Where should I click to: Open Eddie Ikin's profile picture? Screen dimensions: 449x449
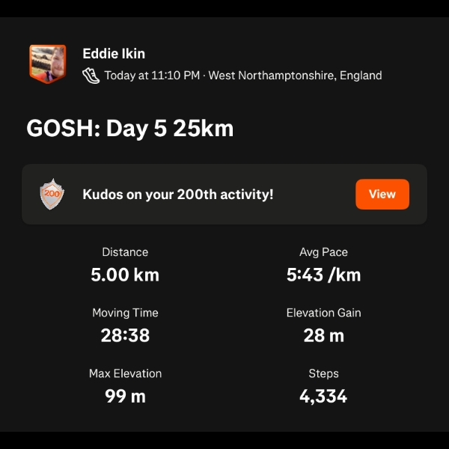48,64
